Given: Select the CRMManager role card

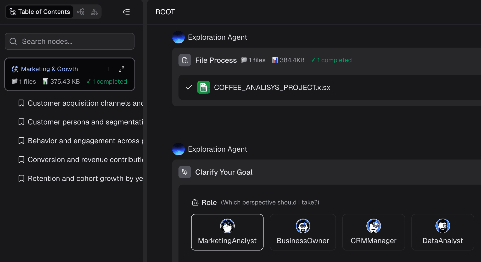Looking at the screenshot, I should coord(374,232).
